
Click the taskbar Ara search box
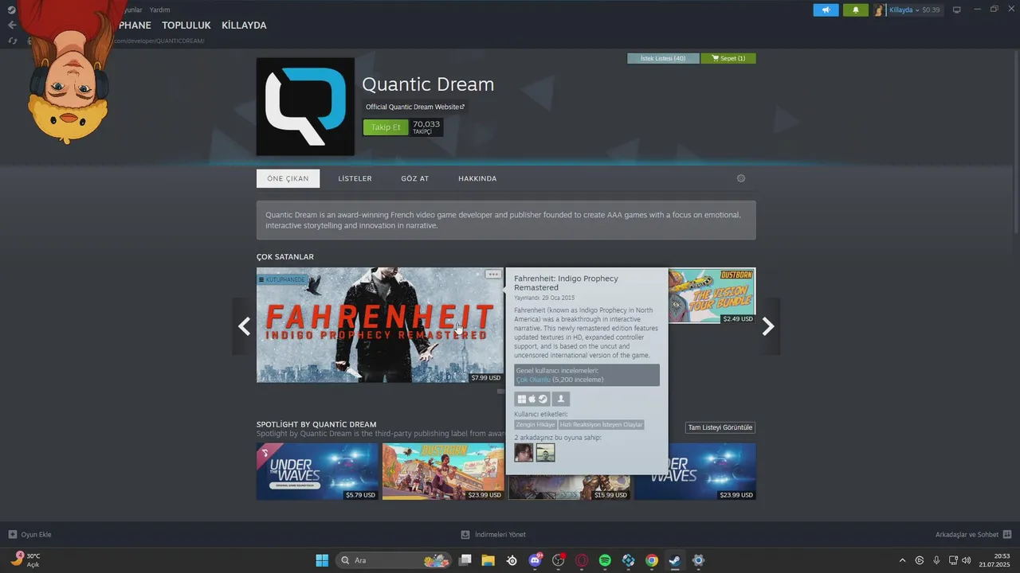(x=393, y=560)
